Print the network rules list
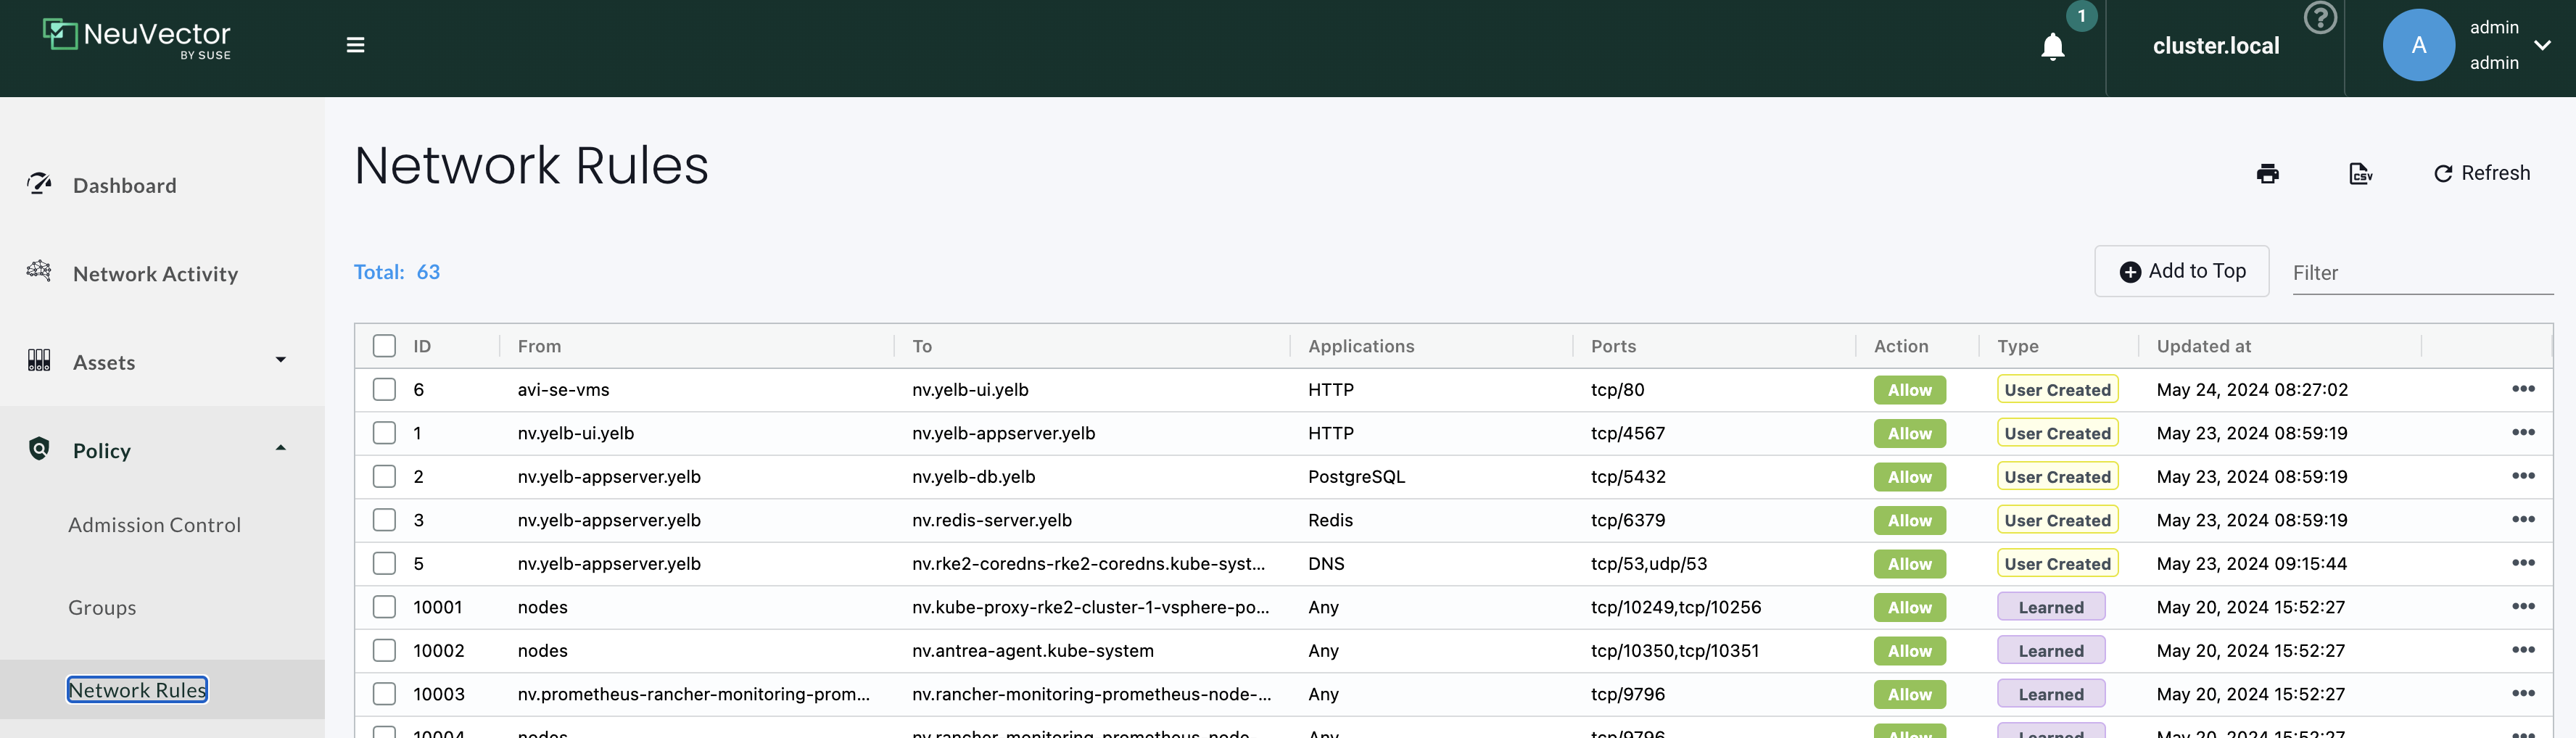The width and height of the screenshot is (2576, 738). tap(2267, 174)
